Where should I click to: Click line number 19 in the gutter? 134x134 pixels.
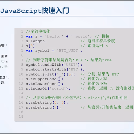[21, 117]
